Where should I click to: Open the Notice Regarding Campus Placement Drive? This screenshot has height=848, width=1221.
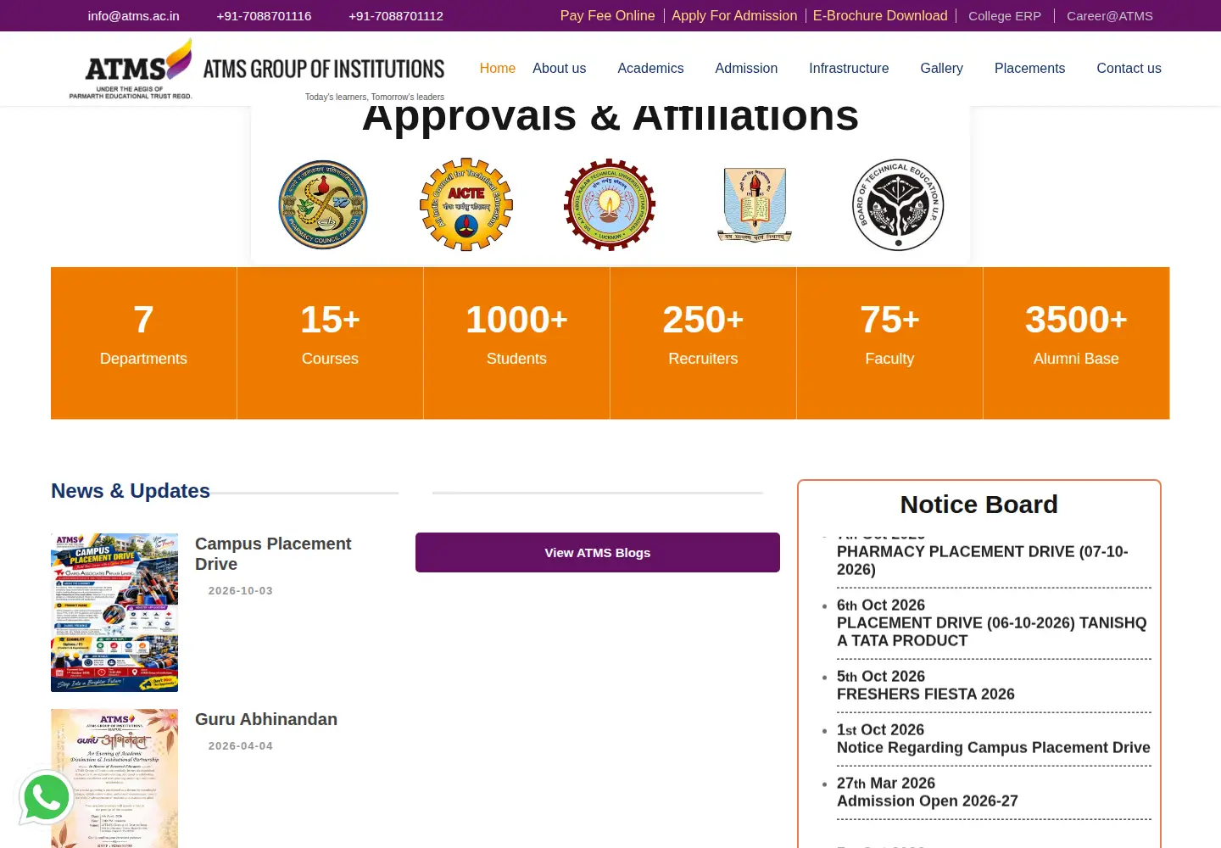994,748
